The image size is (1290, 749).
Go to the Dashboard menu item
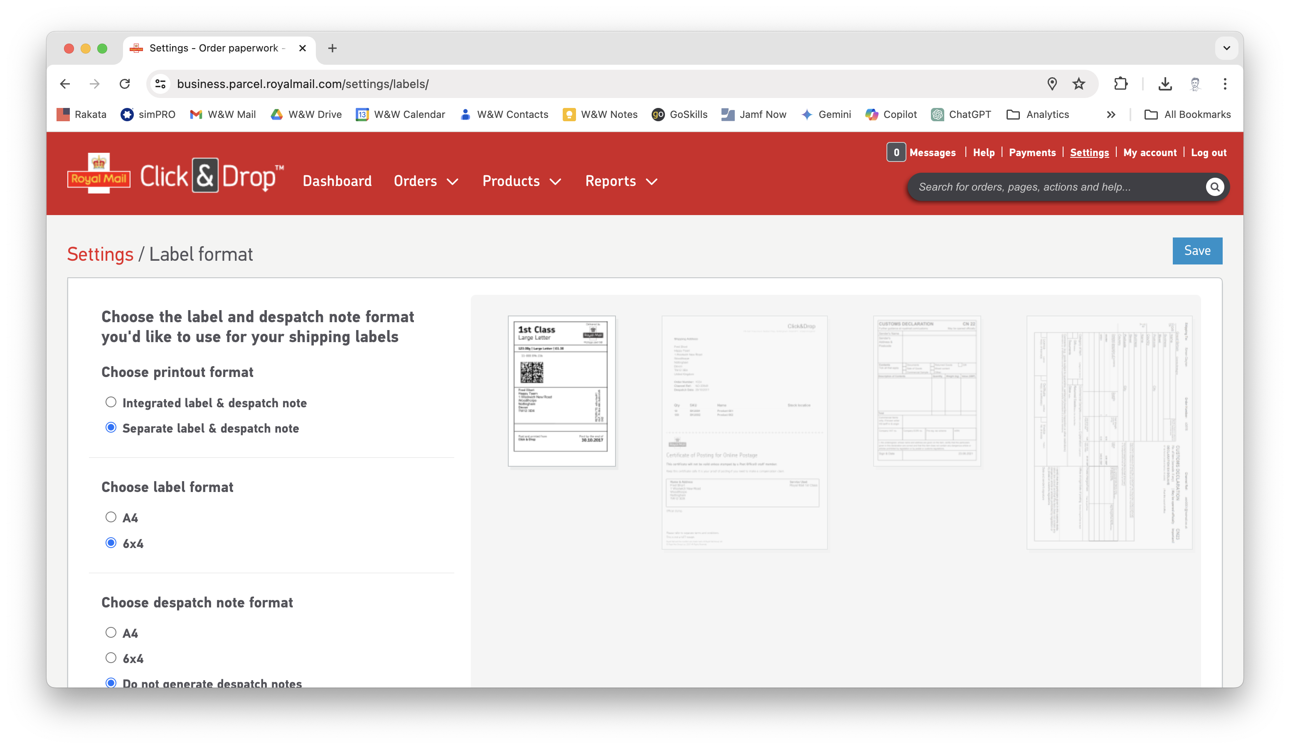coord(337,181)
